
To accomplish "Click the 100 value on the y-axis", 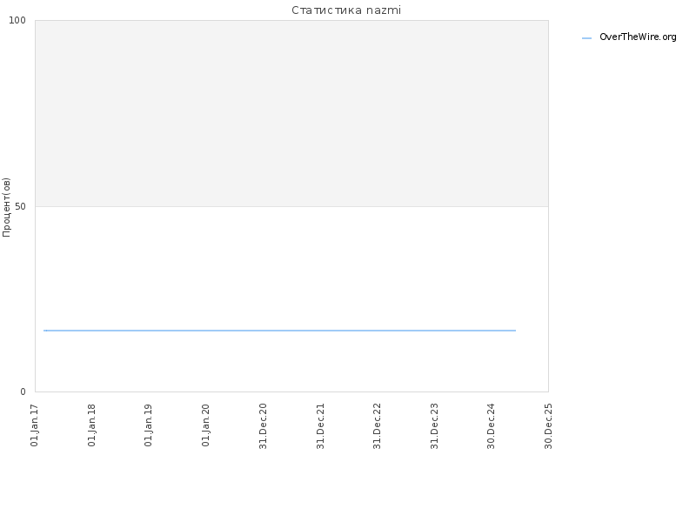I will pos(17,20).
